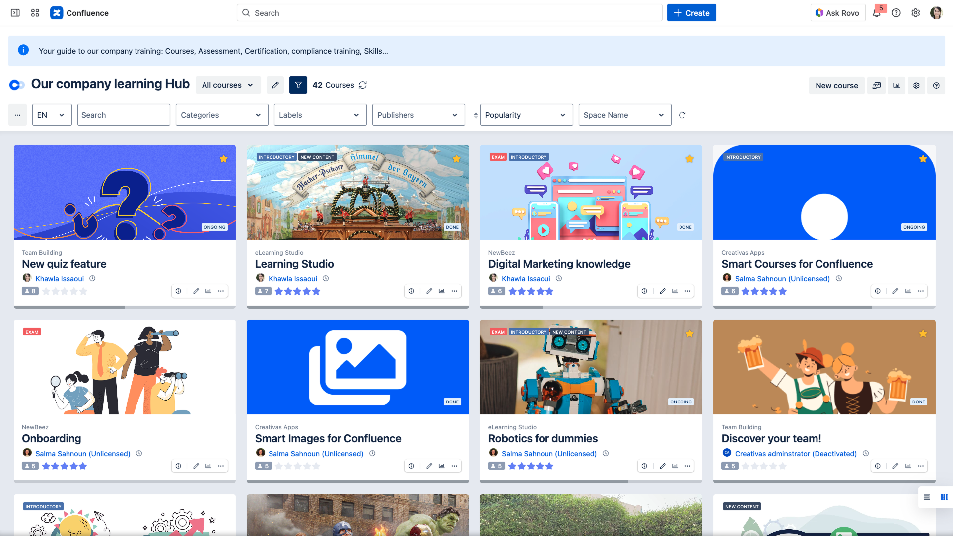This screenshot has width=953, height=536.
Task: Open the EN language selector
Action: click(x=52, y=115)
